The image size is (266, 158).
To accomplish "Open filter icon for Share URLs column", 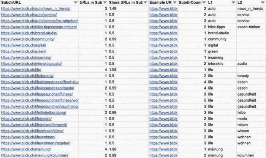I will tap(146, 2).
